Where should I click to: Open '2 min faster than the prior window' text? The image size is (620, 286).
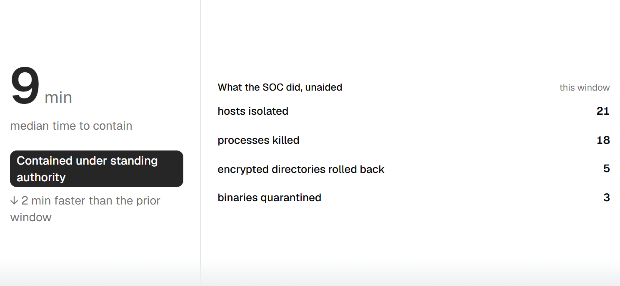pos(85,209)
